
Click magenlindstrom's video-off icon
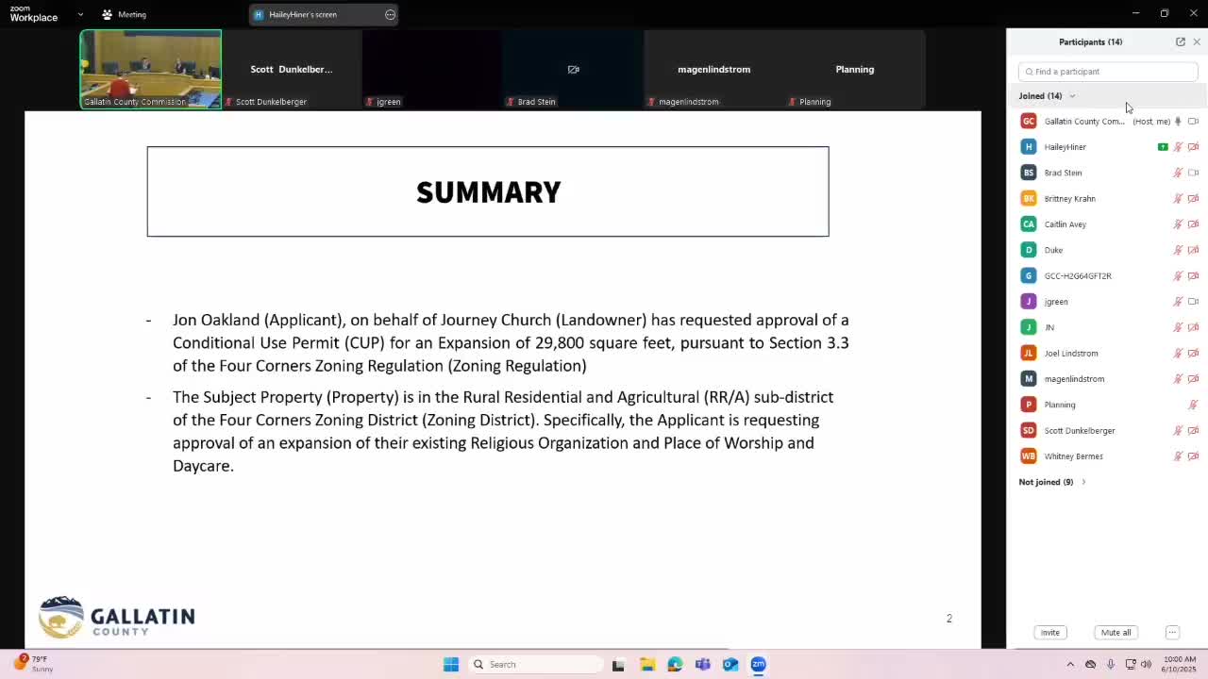coord(1193,379)
